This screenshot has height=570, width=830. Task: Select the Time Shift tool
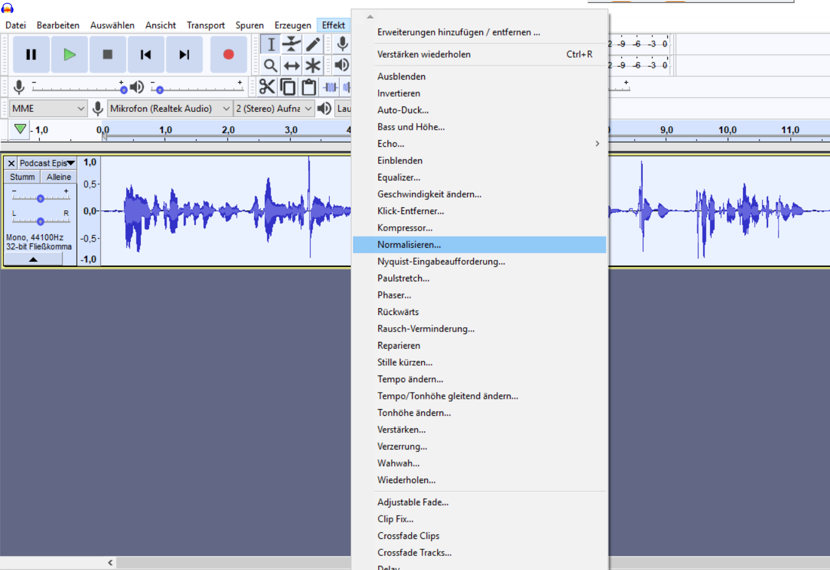292,65
